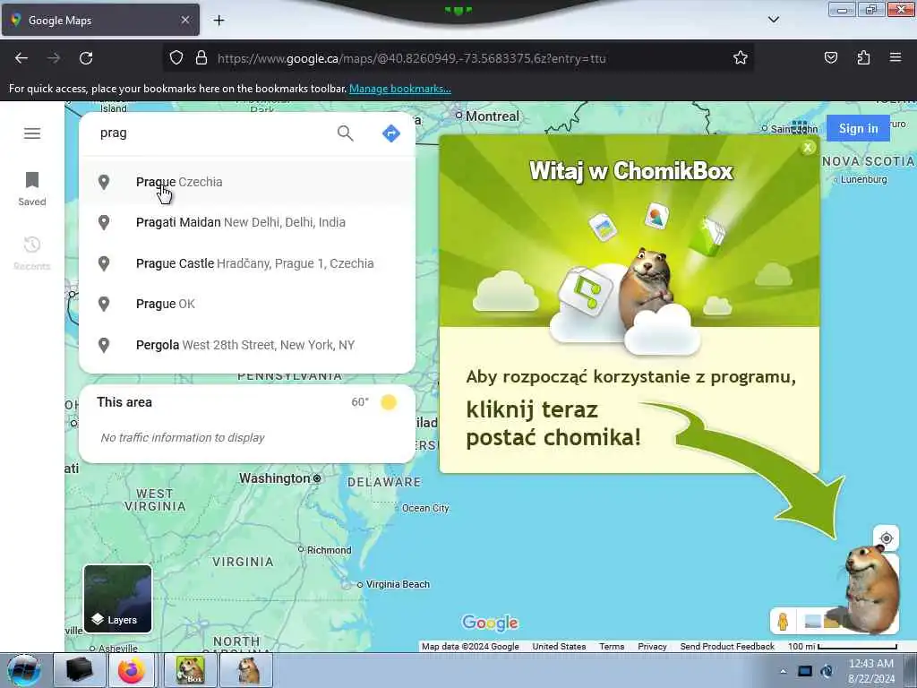Viewport: 917px width, 688px height.
Task: Click the Street View pegman icon
Action: pyautogui.click(x=783, y=622)
